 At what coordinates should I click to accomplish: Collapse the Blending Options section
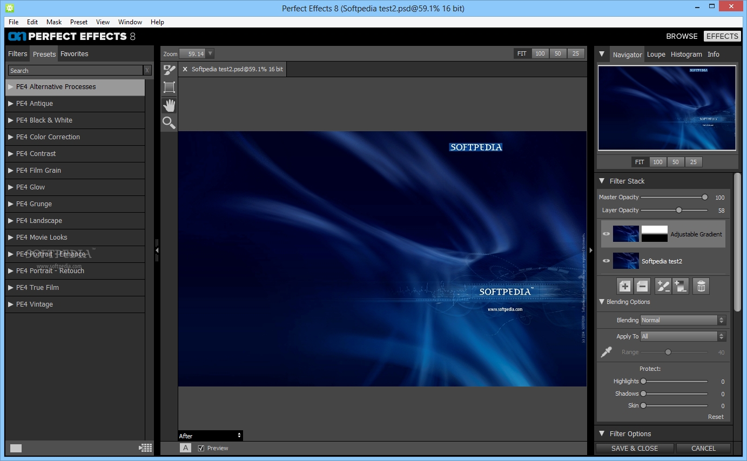tap(602, 302)
